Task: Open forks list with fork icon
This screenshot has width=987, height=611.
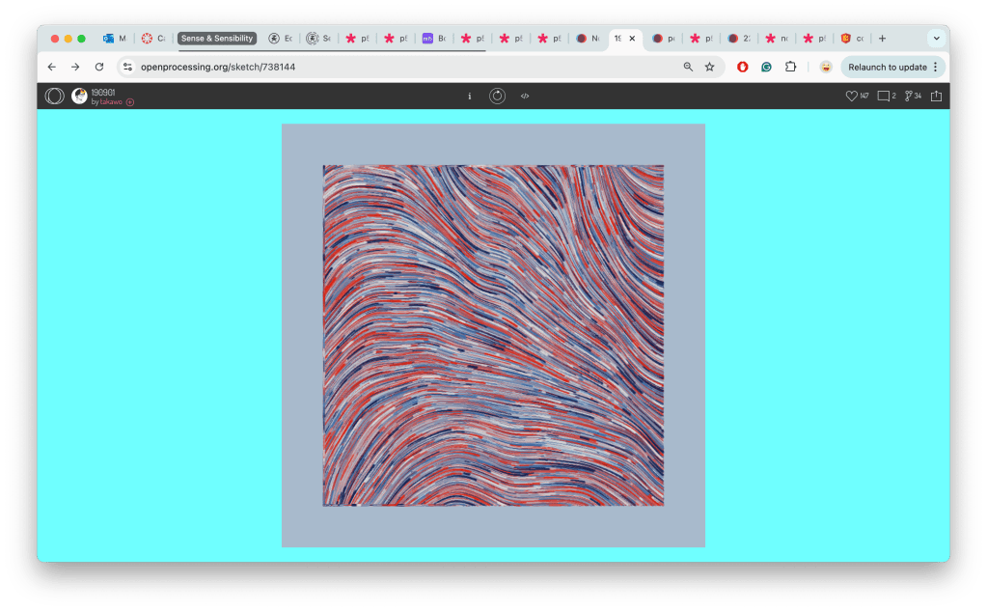Action: tap(909, 96)
